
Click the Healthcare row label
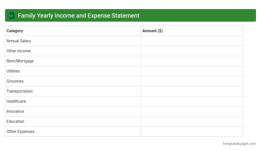pos(16,101)
